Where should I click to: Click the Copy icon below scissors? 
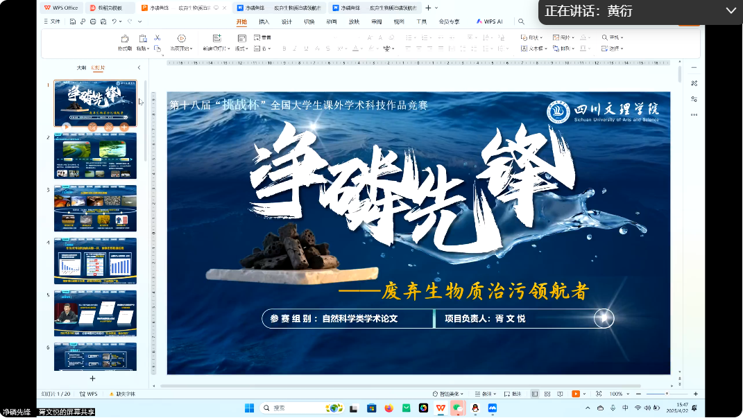click(157, 49)
